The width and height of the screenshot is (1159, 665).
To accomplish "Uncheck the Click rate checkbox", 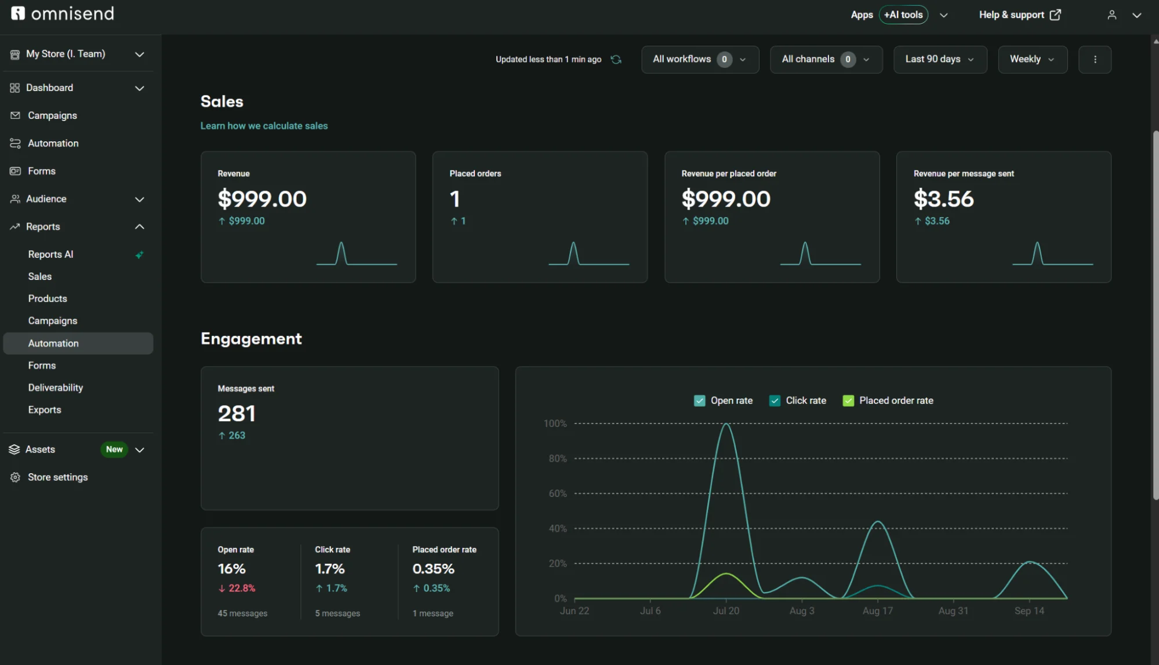I will [x=775, y=401].
